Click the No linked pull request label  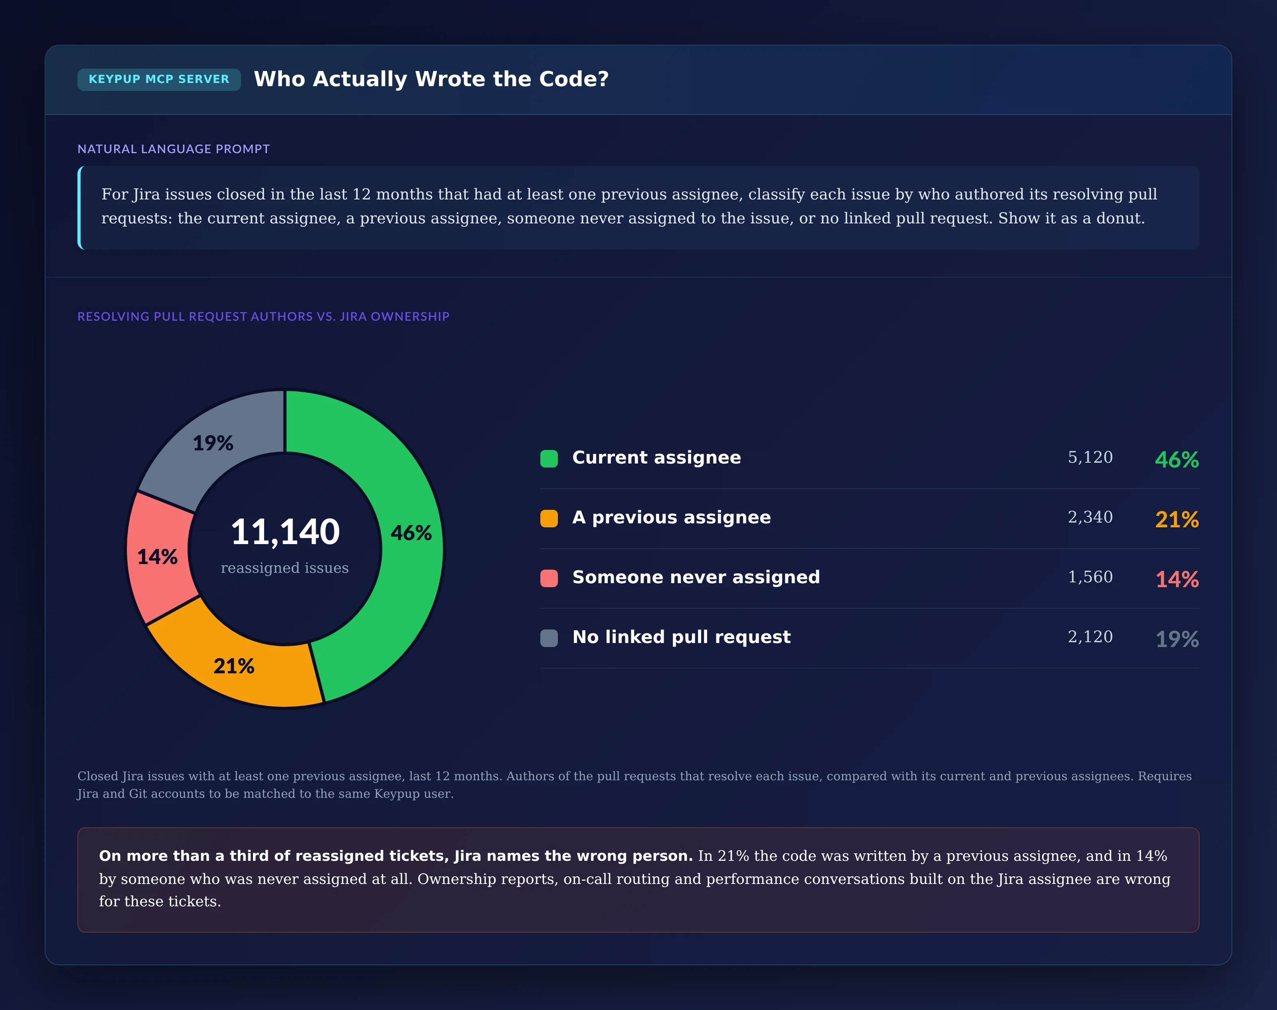[681, 637]
